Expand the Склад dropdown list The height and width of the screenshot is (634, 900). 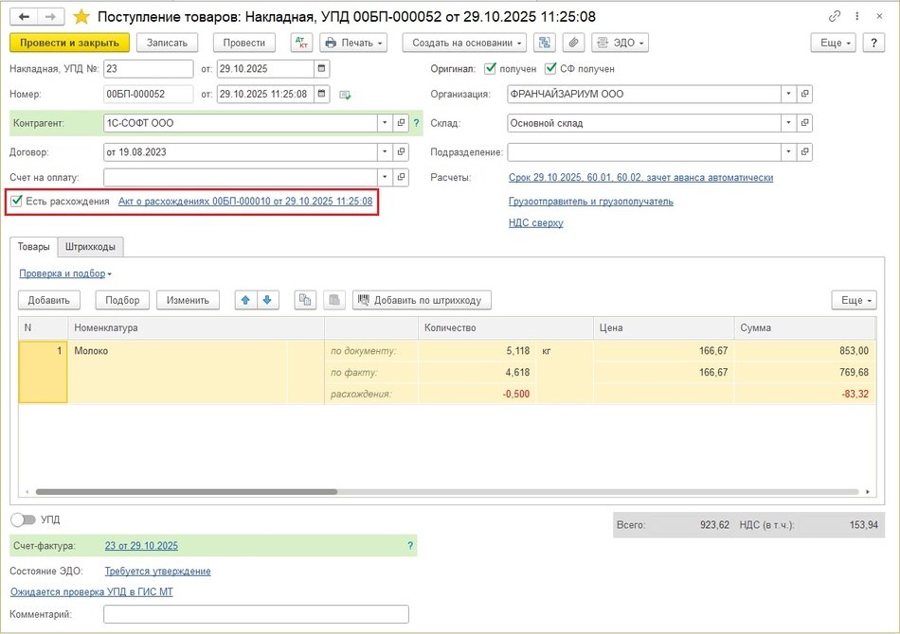click(787, 123)
